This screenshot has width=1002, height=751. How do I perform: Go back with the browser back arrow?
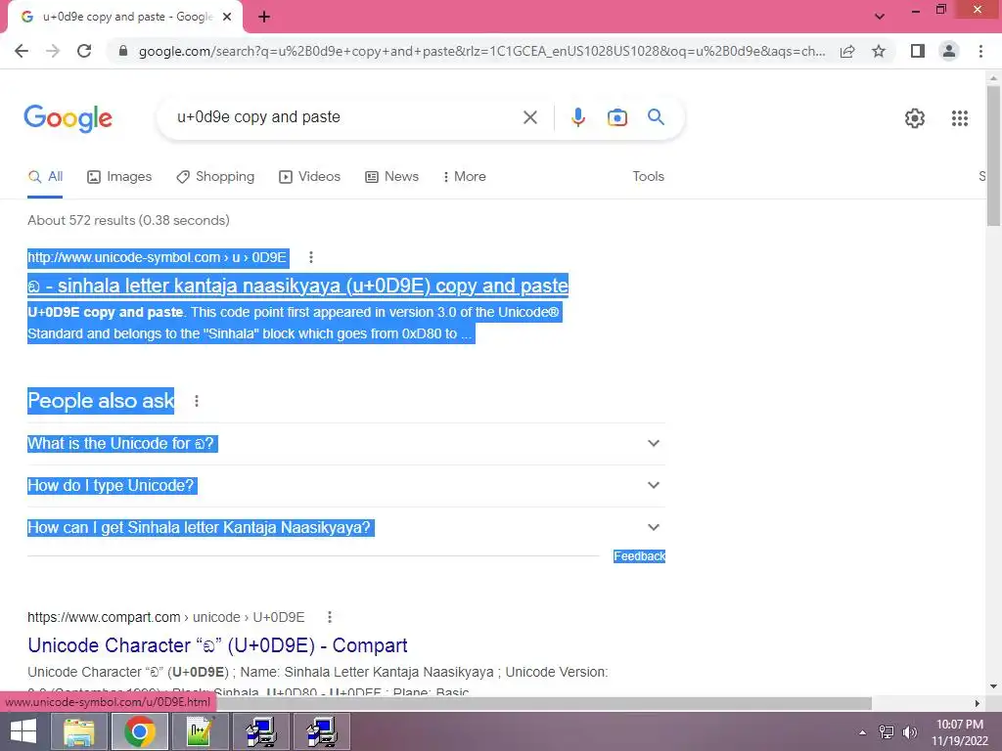[x=22, y=51]
